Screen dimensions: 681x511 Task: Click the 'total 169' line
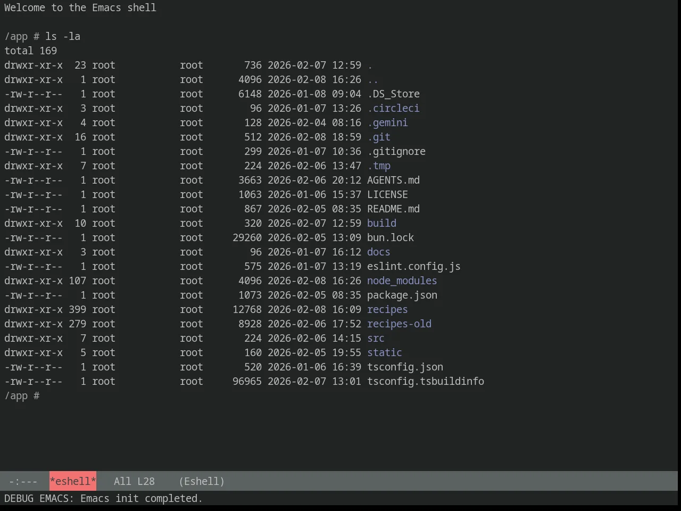(30, 51)
